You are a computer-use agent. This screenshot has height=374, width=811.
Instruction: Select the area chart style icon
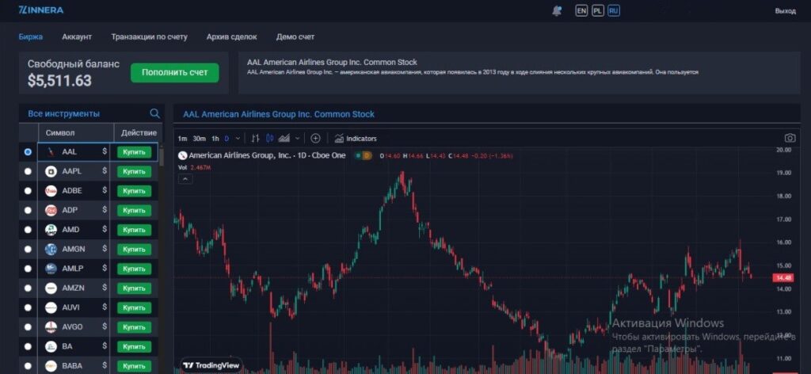283,138
